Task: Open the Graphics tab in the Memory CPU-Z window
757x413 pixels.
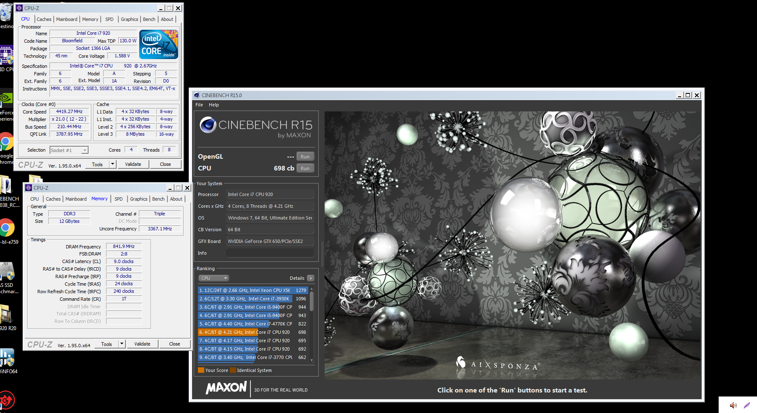Action: 139,199
